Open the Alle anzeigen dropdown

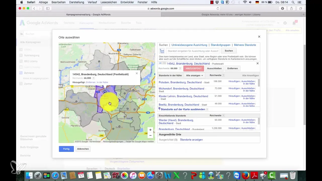(x=194, y=75)
